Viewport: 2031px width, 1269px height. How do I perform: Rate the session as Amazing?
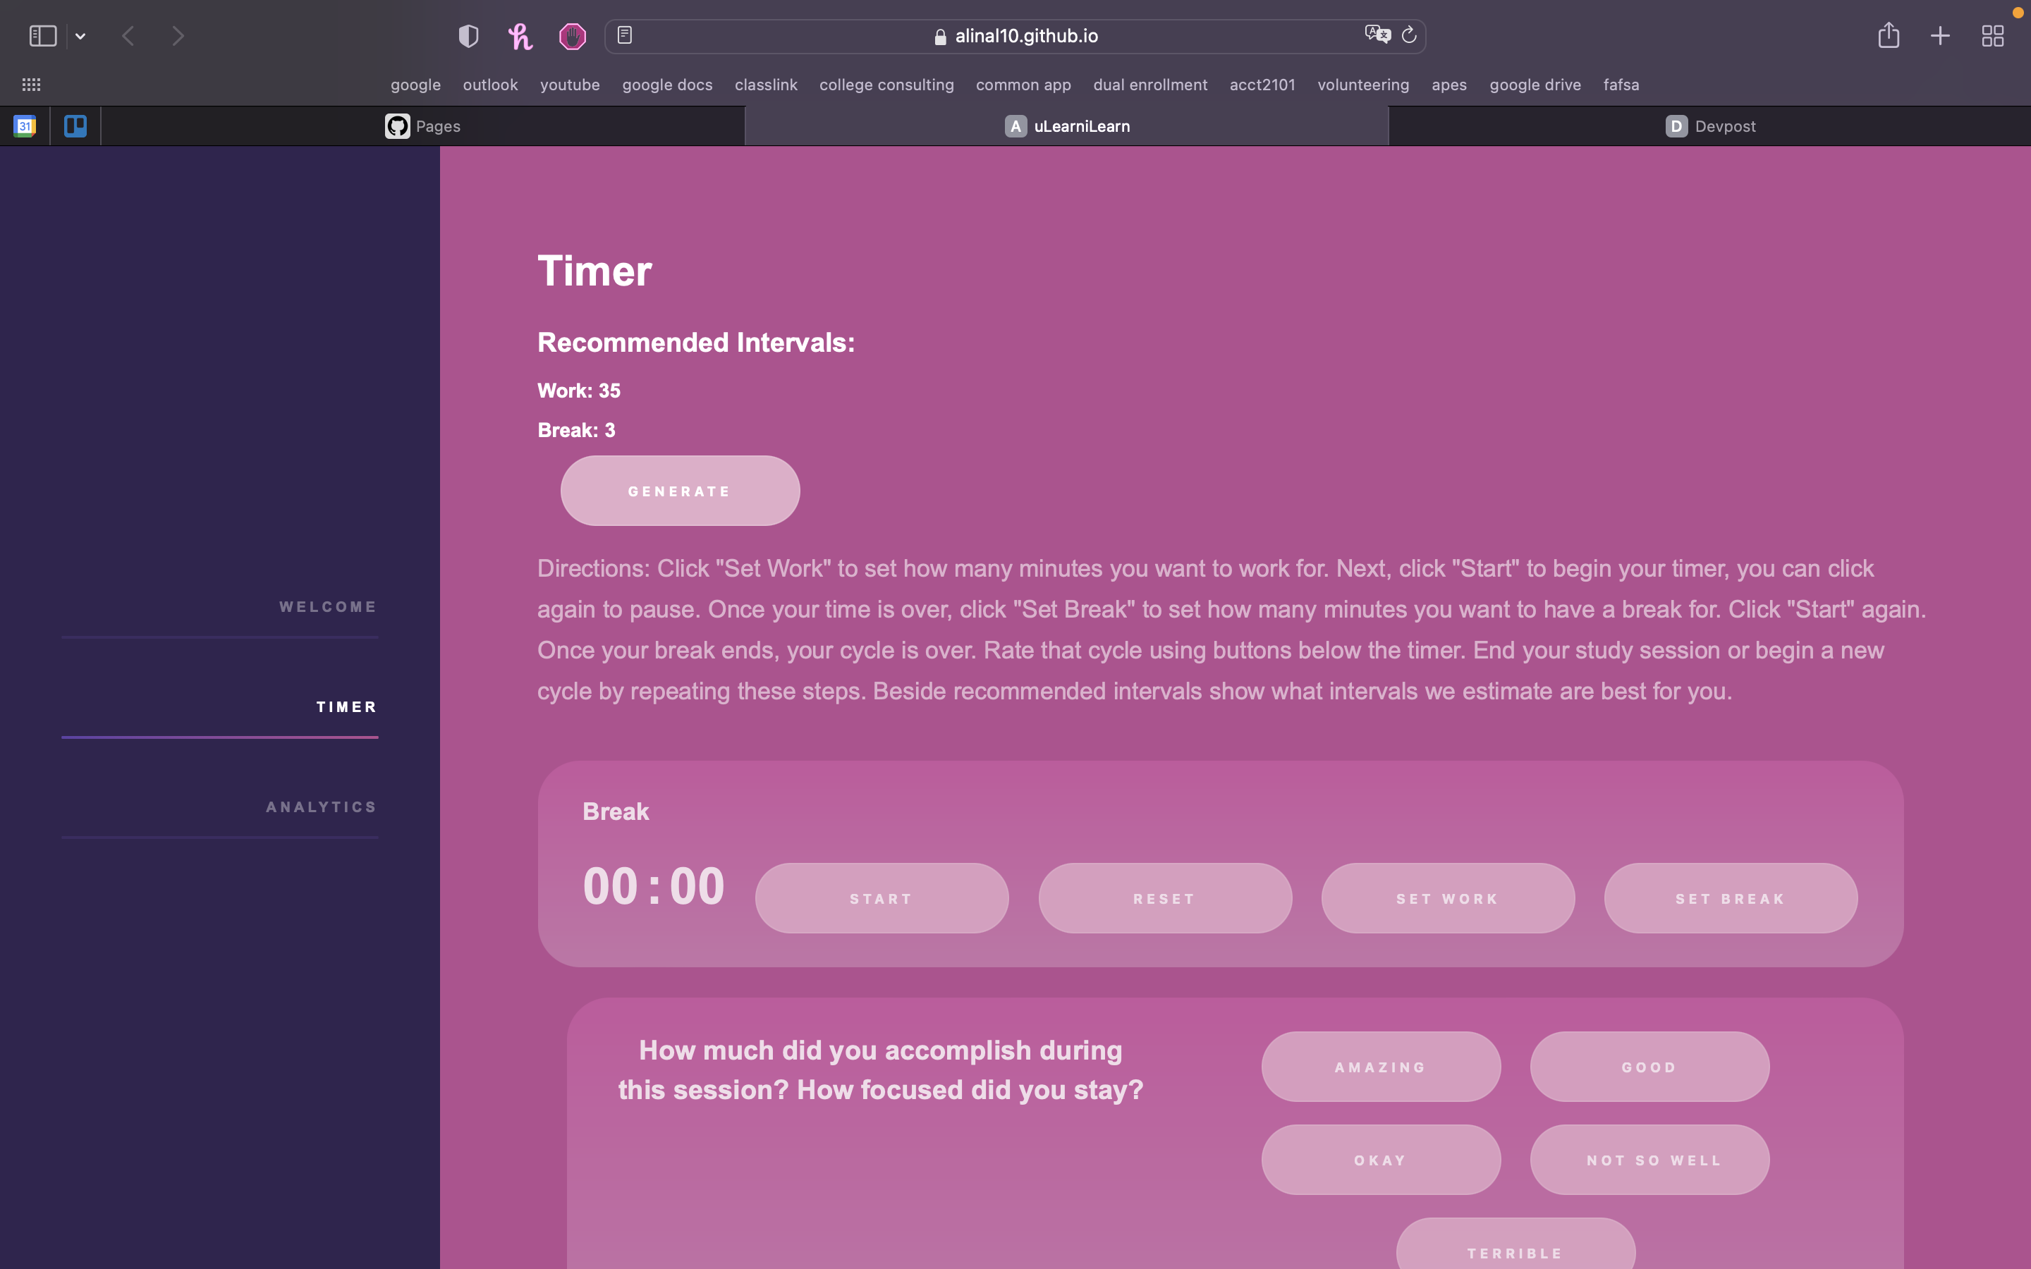click(1379, 1067)
